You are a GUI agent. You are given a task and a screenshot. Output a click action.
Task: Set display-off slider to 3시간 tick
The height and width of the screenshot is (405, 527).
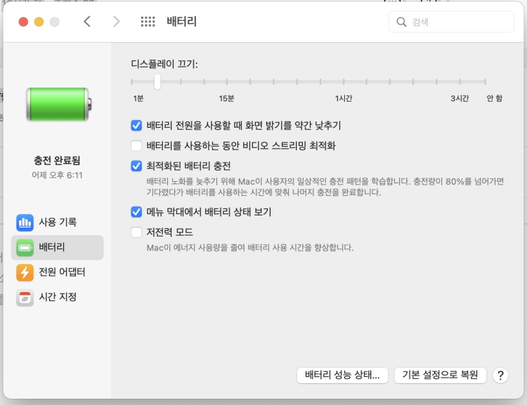[460, 81]
